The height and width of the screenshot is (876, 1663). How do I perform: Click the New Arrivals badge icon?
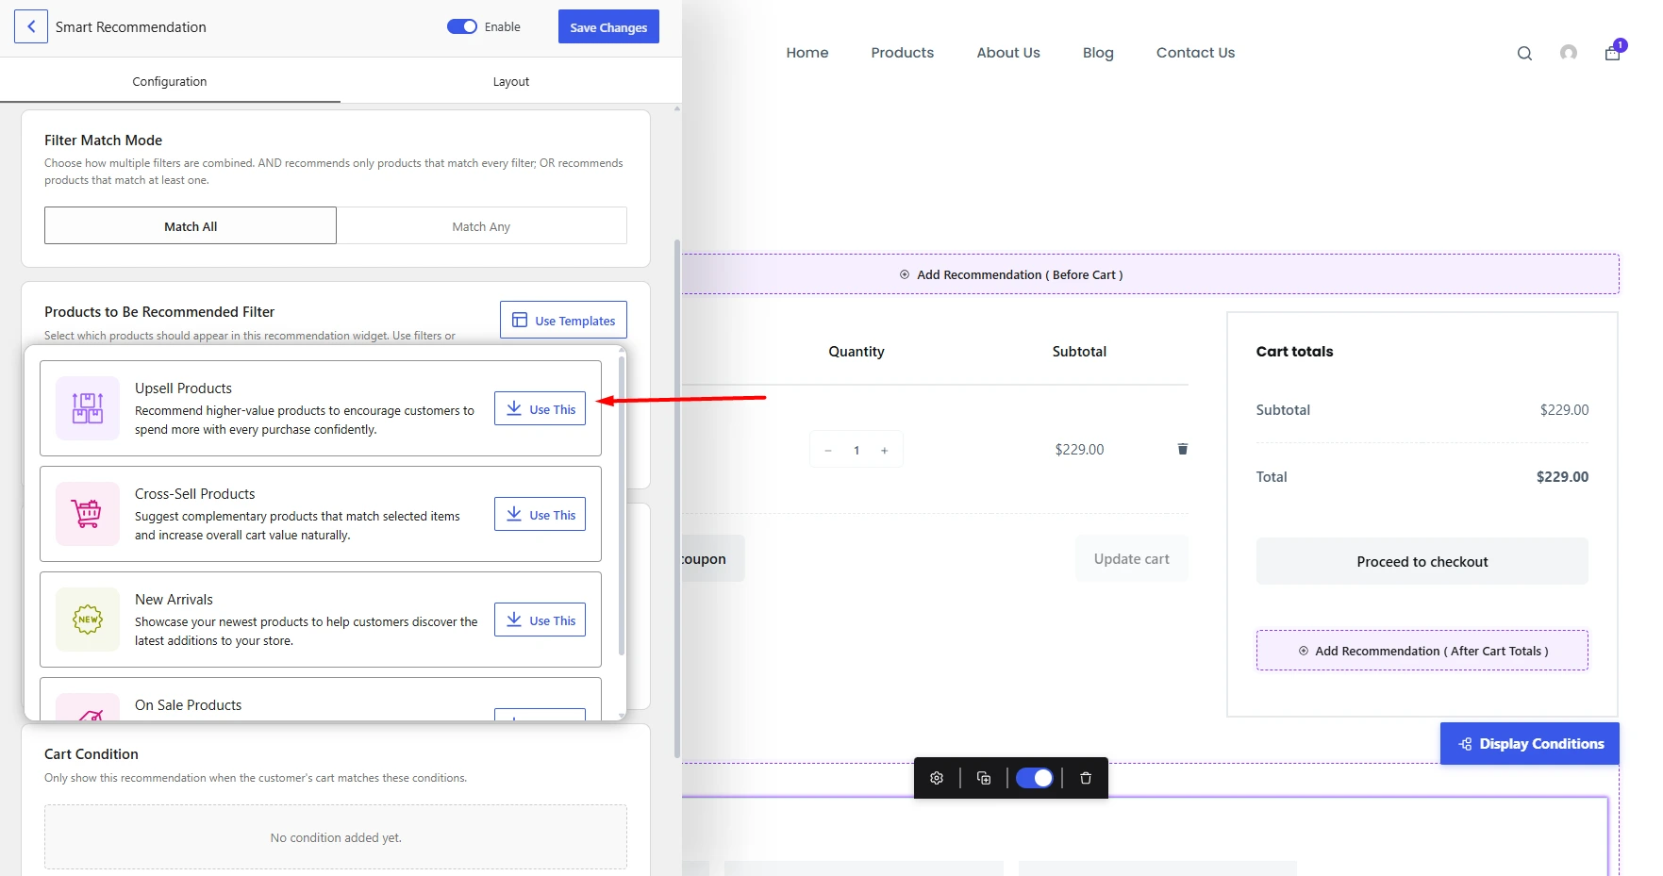(88, 620)
